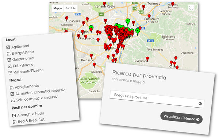Open the Scegli una provincia dropdown
This screenshot has height=139, width=219.
157,99
